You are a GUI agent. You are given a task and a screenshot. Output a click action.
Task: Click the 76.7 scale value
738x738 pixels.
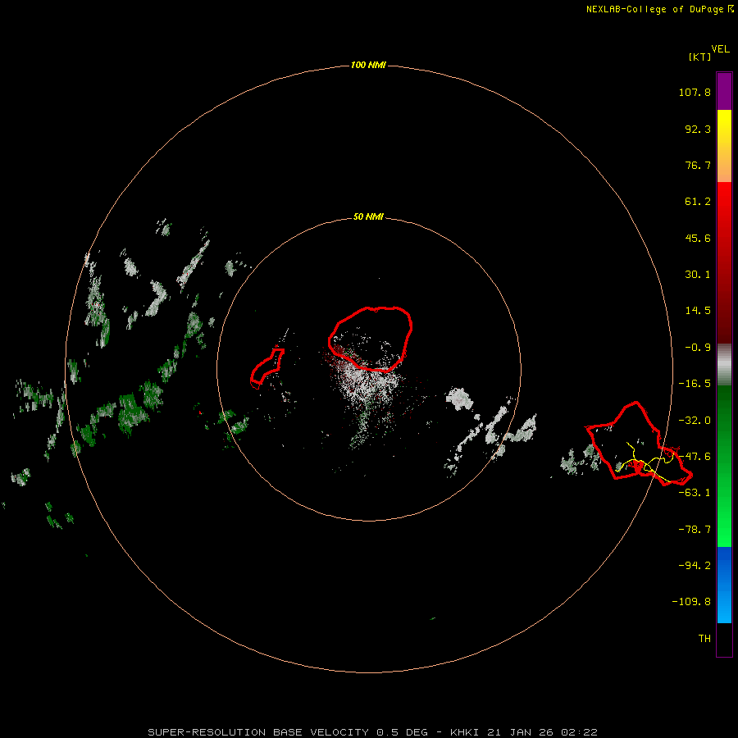(x=698, y=165)
